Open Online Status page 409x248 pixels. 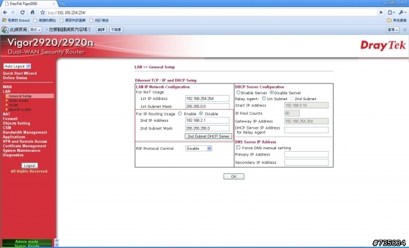(x=15, y=78)
